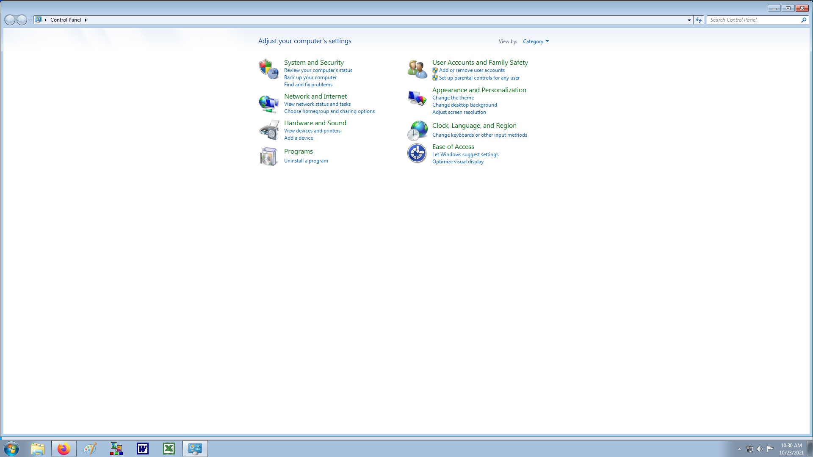Open Paint from the taskbar

tap(90, 449)
